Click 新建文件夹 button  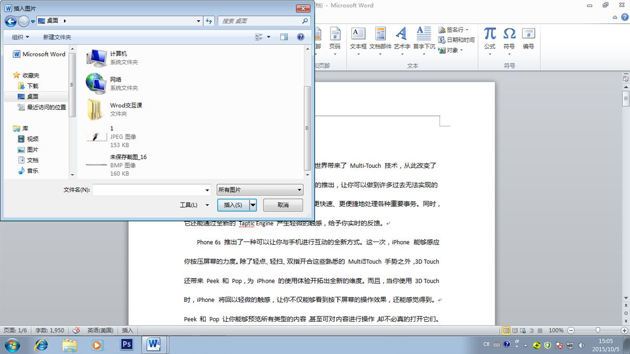coord(57,37)
